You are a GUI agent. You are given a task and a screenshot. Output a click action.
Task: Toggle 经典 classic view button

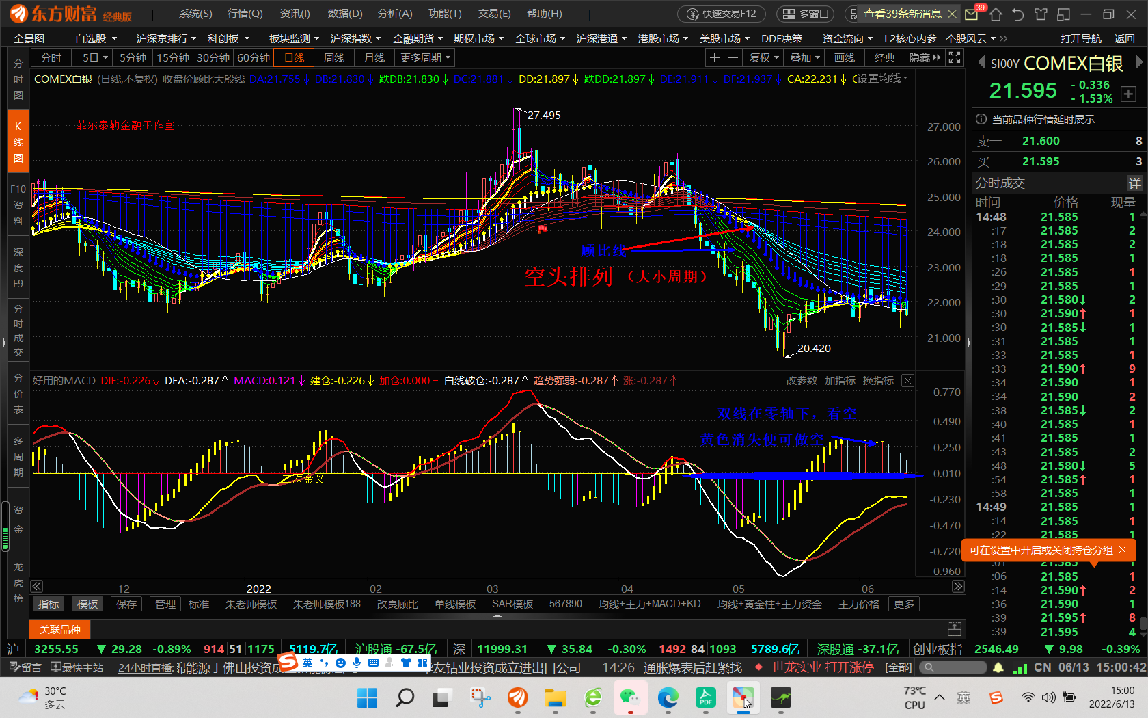(884, 58)
